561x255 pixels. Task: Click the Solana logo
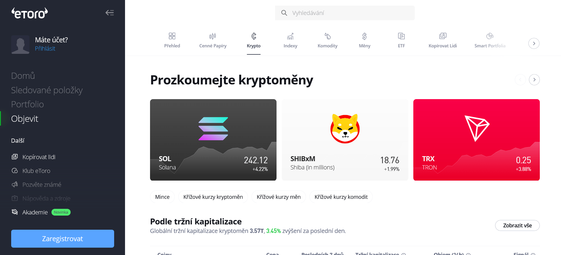click(213, 129)
